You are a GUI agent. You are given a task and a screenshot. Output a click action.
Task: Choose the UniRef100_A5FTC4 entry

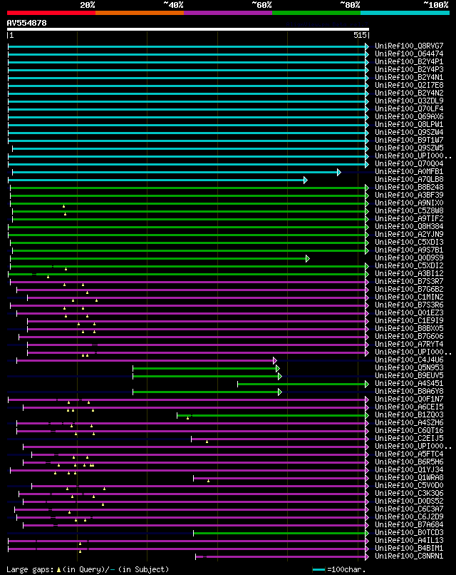coord(409,454)
